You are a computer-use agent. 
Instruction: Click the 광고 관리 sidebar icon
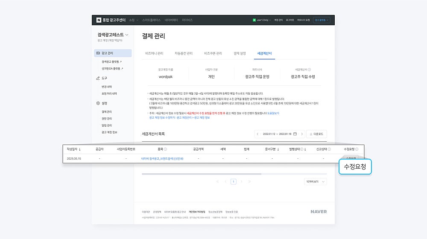click(98, 53)
